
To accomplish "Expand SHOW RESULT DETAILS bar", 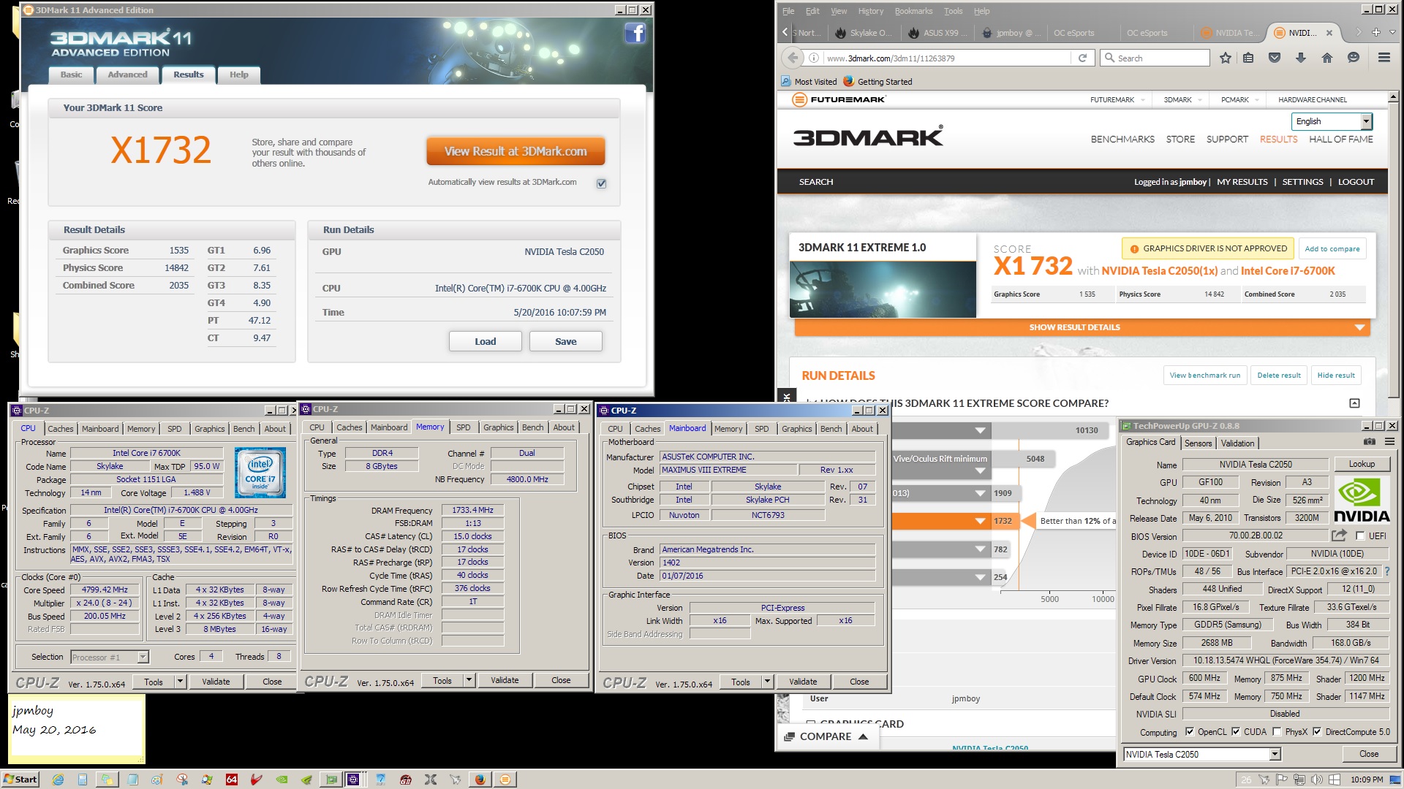I will 1082,327.
